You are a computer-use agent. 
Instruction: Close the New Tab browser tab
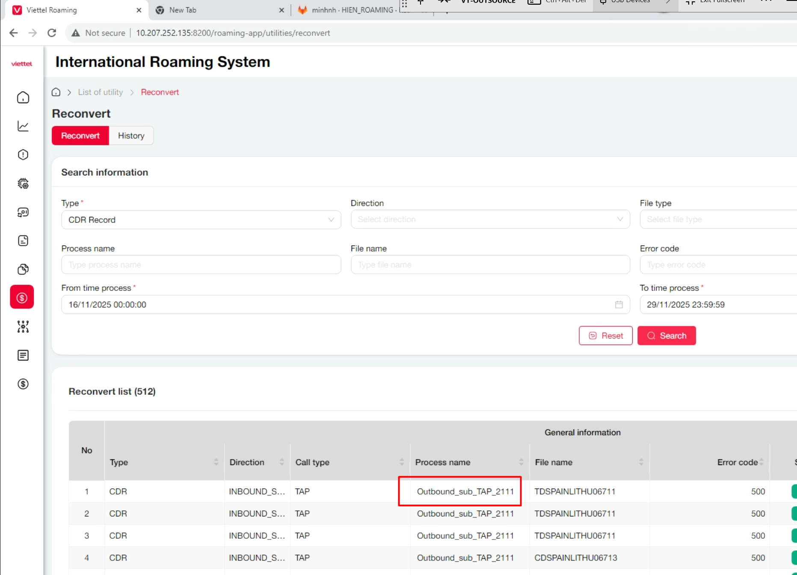(281, 10)
